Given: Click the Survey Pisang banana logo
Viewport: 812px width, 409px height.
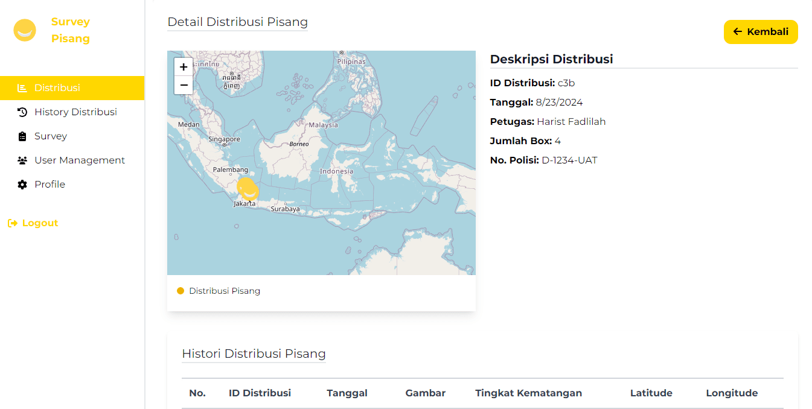Looking at the screenshot, I should click(x=25, y=30).
